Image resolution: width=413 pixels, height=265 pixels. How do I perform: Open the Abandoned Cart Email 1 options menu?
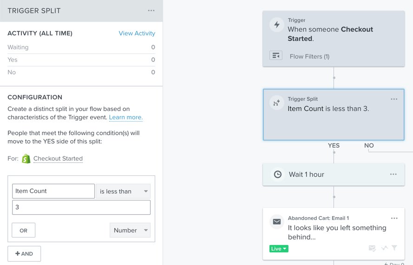pos(394,218)
